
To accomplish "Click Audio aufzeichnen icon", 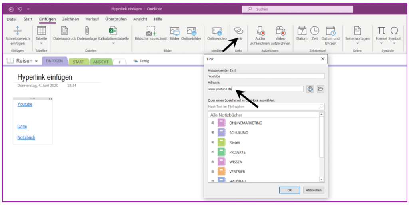I will pos(260,31).
